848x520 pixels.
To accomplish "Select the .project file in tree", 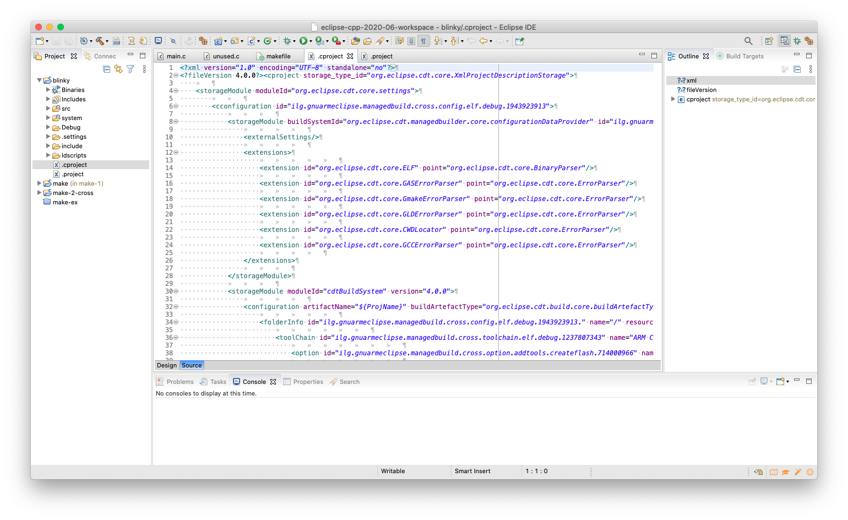I will pyautogui.click(x=73, y=174).
